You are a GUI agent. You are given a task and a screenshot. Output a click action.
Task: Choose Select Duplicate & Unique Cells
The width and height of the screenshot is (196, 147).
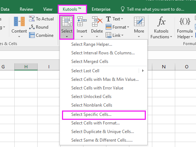click(104, 132)
